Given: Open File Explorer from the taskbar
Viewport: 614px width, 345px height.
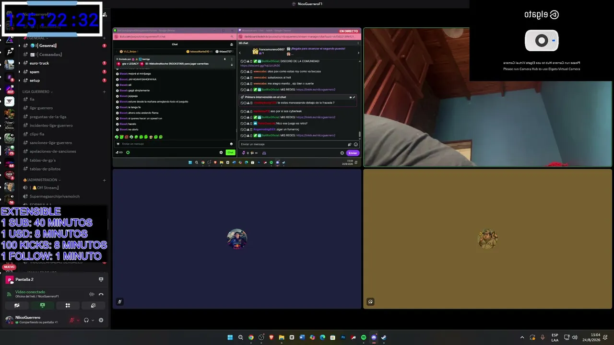Looking at the screenshot, I should [x=282, y=337].
